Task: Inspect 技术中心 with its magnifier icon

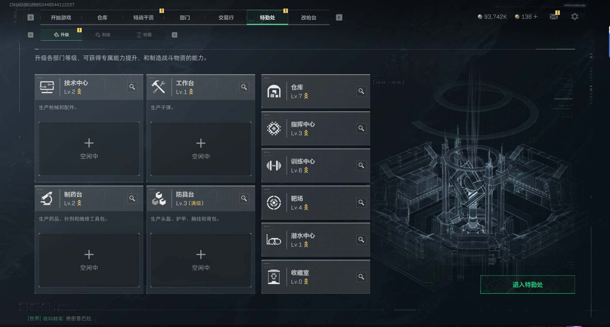Action: (x=132, y=87)
